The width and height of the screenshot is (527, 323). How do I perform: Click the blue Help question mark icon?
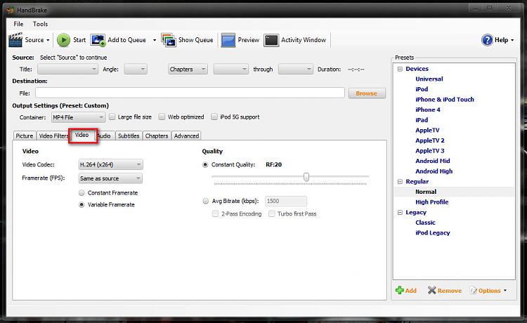click(x=487, y=40)
